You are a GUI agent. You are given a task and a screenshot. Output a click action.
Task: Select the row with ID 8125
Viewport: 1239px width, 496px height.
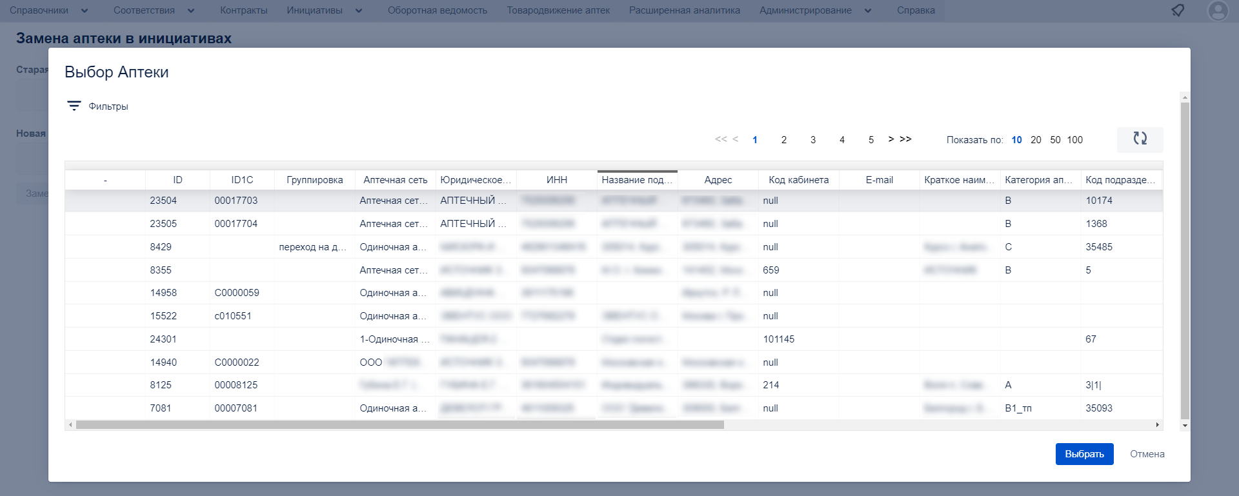click(614, 385)
